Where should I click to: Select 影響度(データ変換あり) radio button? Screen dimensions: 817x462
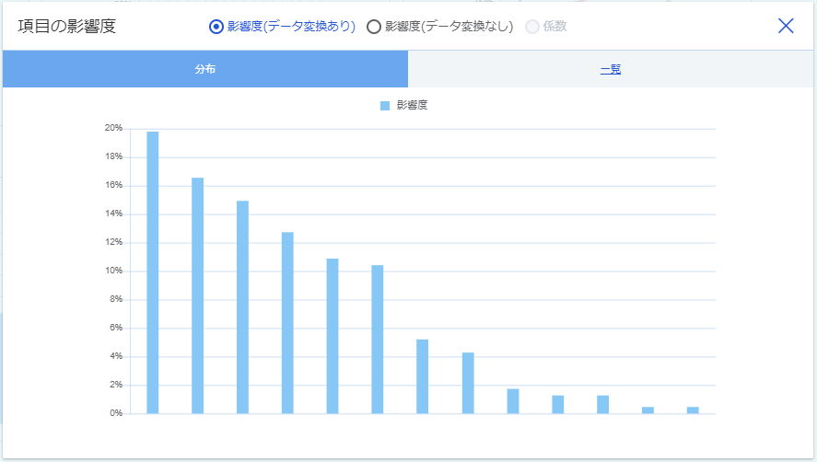coord(216,27)
